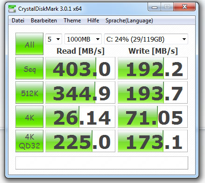
Task: Open the Hilfe menu
Action: [x=93, y=21]
